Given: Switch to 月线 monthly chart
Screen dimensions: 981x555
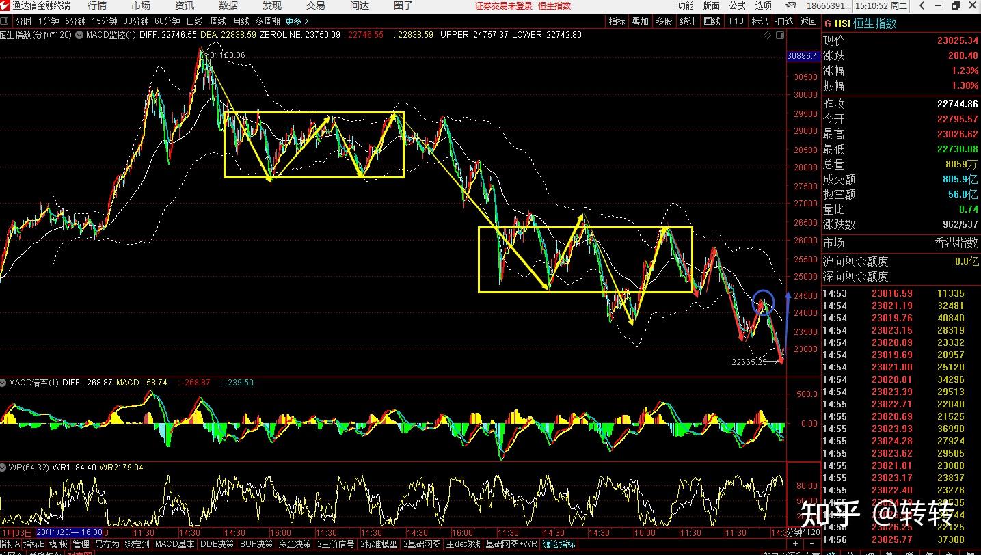Looking at the screenshot, I should 241,21.
